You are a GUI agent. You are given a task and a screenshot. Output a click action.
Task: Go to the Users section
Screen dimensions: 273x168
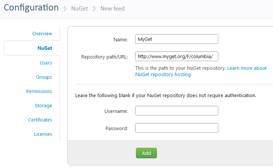(46, 63)
